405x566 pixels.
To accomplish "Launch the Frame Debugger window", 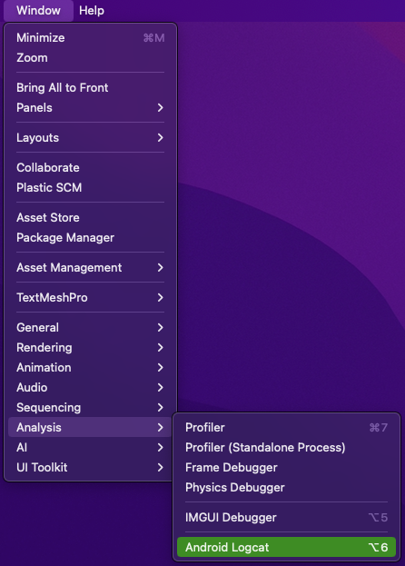I will 286,468.
